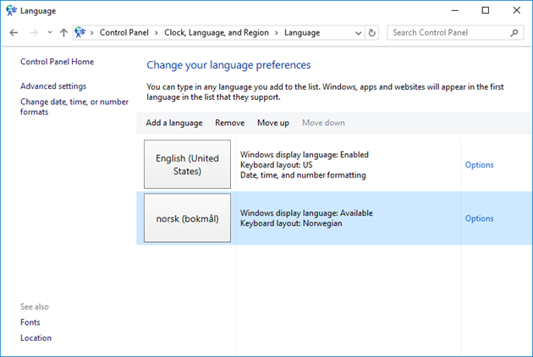This screenshot has height=357, width=533.
Task: Open the address bar history dropdown
Action: [x=358, y=33]
